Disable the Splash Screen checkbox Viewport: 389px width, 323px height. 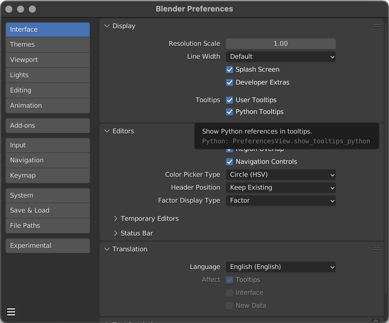point(229,70)
